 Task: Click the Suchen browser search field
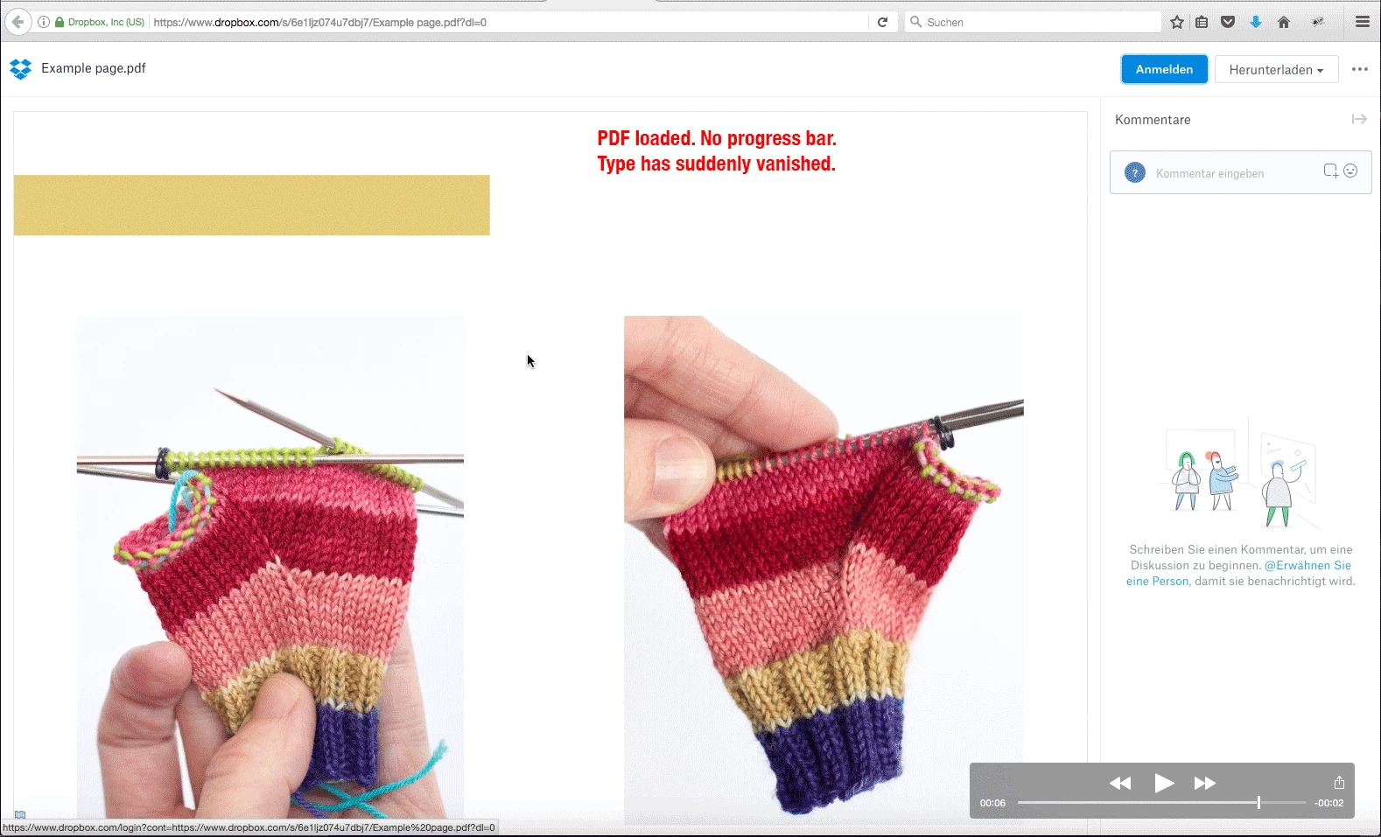pos(1033,22)
